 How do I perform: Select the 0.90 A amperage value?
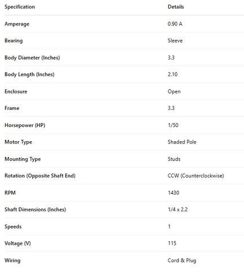175,24
